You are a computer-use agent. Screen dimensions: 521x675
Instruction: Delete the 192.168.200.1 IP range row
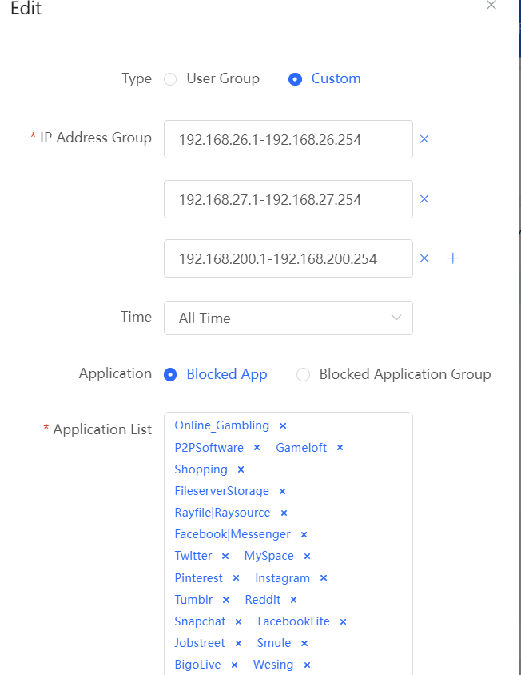pyautogui.click(x=424, y=258)
